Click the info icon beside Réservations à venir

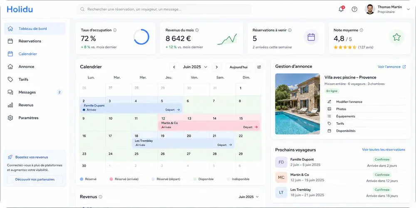[290, 30]
